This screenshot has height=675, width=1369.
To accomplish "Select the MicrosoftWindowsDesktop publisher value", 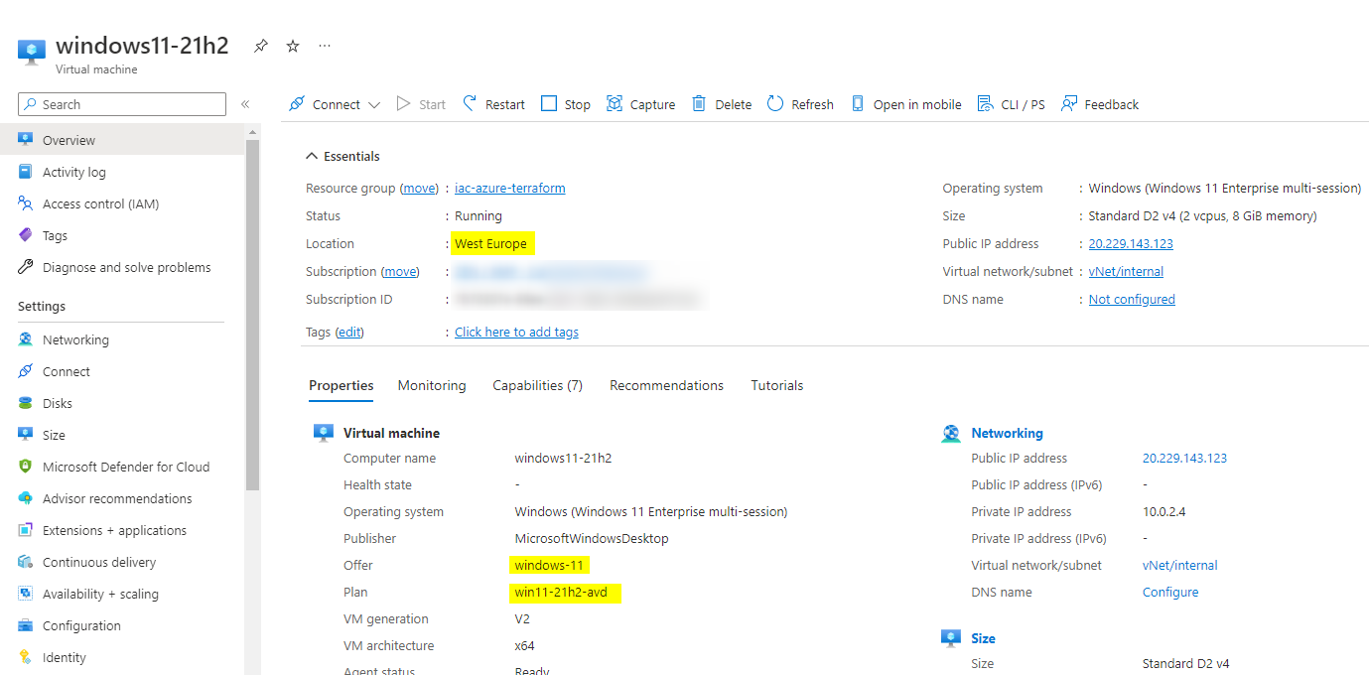I will click(592, 538).
